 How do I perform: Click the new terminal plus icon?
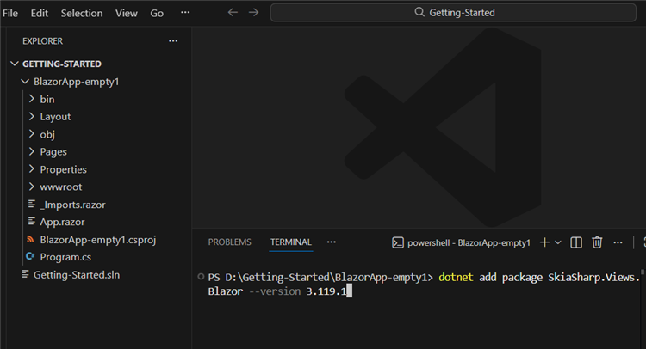point(544,242)
